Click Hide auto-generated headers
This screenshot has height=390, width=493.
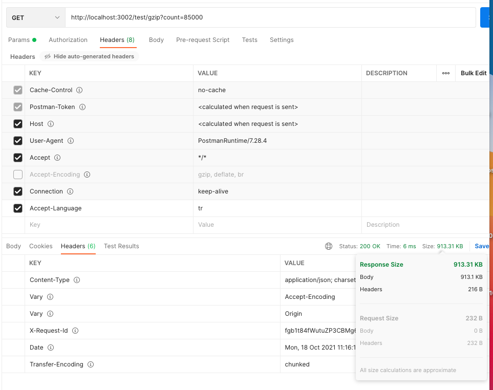pyautogui.click(x=89, y=57)
